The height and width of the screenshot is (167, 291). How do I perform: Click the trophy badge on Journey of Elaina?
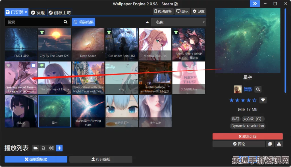click(x=42, y=65)
